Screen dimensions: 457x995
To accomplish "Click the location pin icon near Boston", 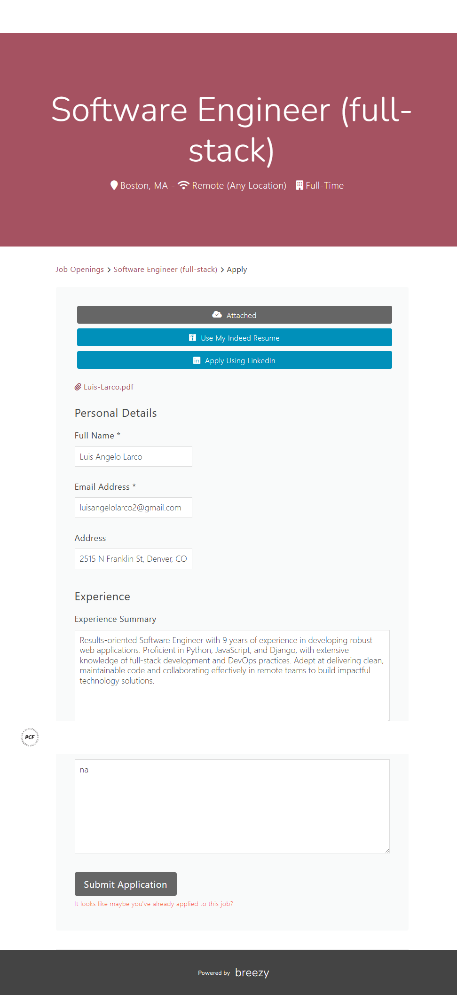I will click(114, 185).
